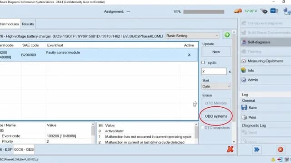Click the Info globe icon

(244, 70)
